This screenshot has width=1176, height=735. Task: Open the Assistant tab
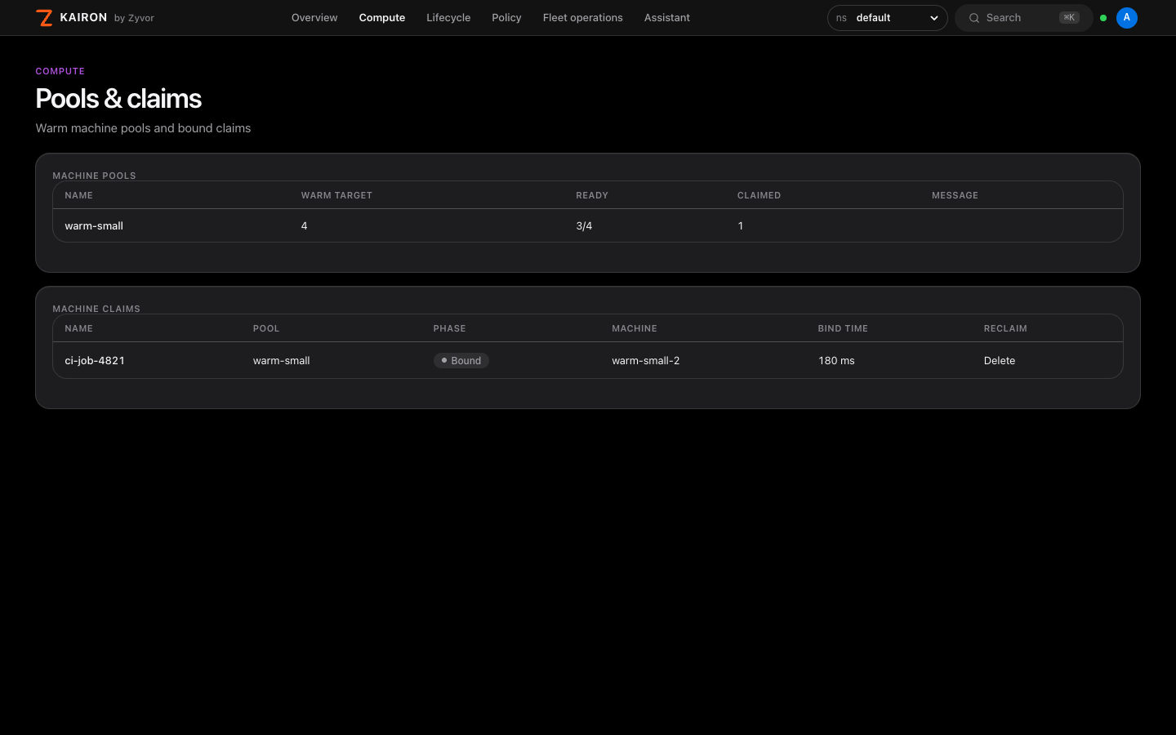pyautogui.click(x=667, y=18)
